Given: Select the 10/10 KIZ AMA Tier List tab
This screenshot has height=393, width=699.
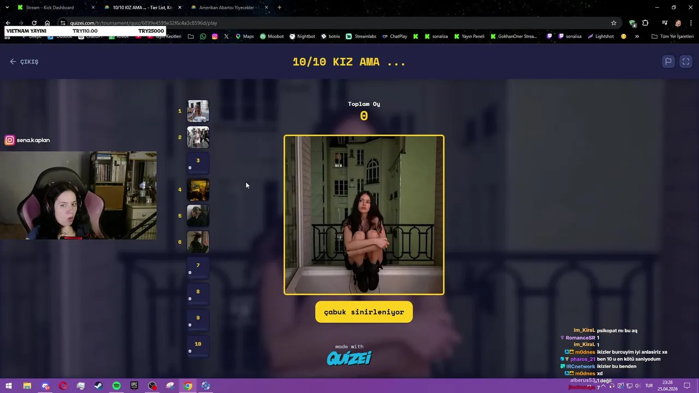Looking at the screenshot, I should (x=143, y=8).
